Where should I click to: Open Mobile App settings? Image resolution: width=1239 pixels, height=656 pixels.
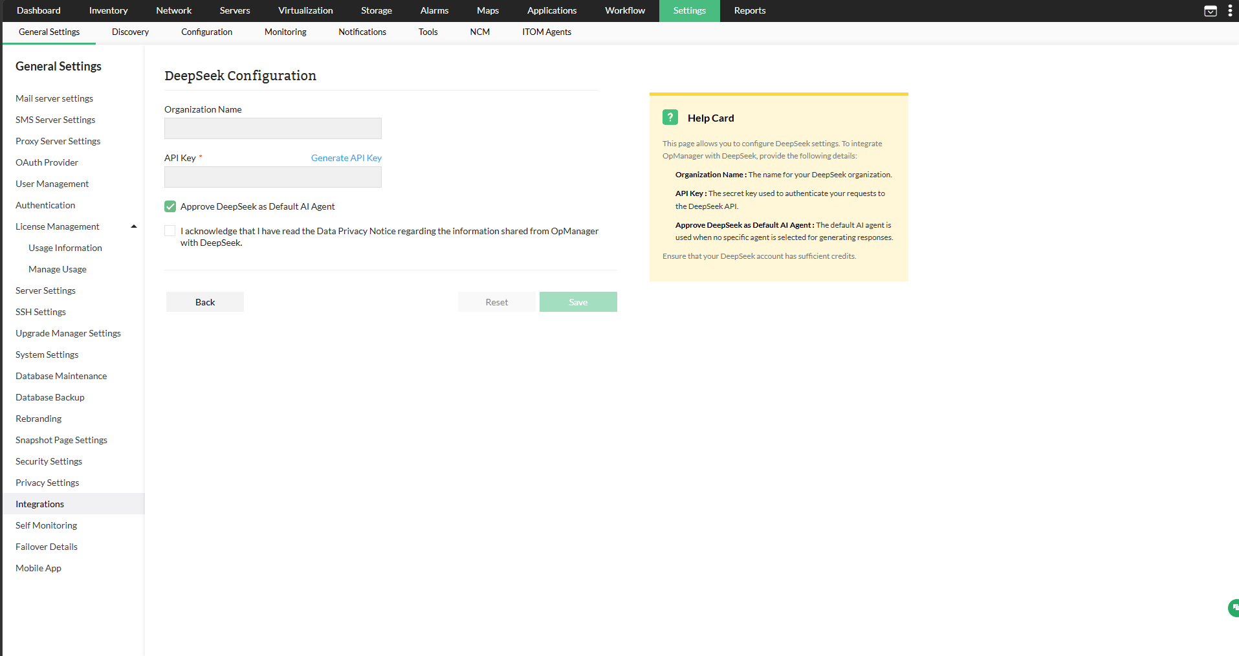(38, 568)
